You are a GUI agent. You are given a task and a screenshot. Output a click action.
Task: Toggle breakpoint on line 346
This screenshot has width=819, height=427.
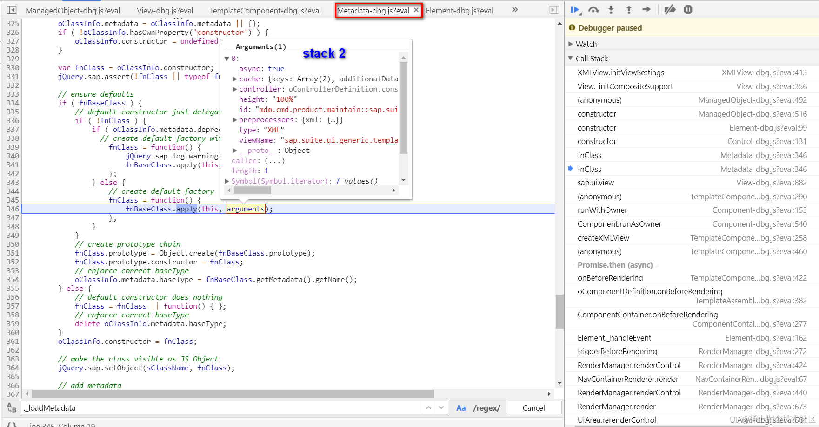click(13, 209)
